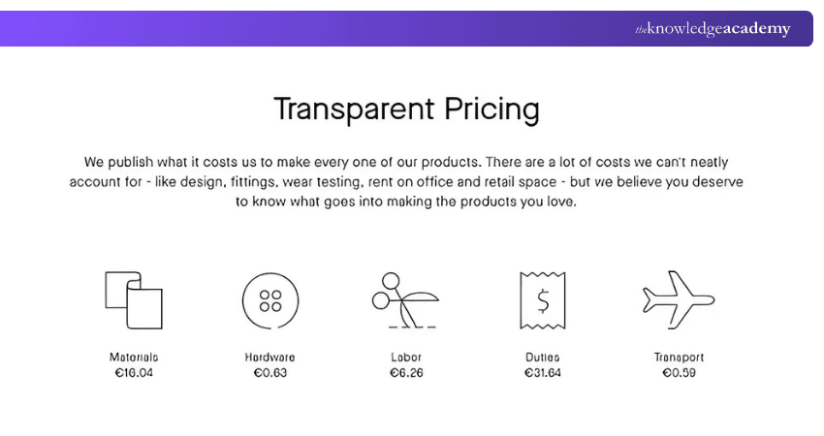Click the paragraph line ending 'products you love'
Screen dimensions: 824x436
click(406, 202)
